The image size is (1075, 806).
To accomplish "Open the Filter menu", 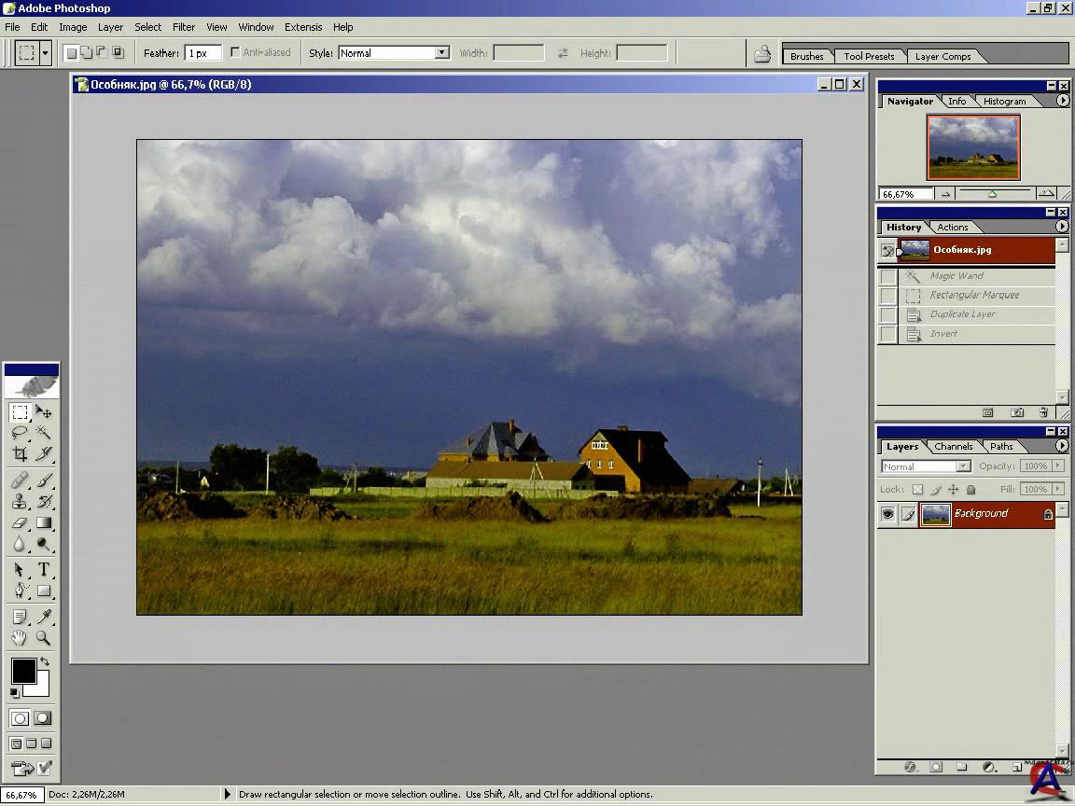I will 184,27.
